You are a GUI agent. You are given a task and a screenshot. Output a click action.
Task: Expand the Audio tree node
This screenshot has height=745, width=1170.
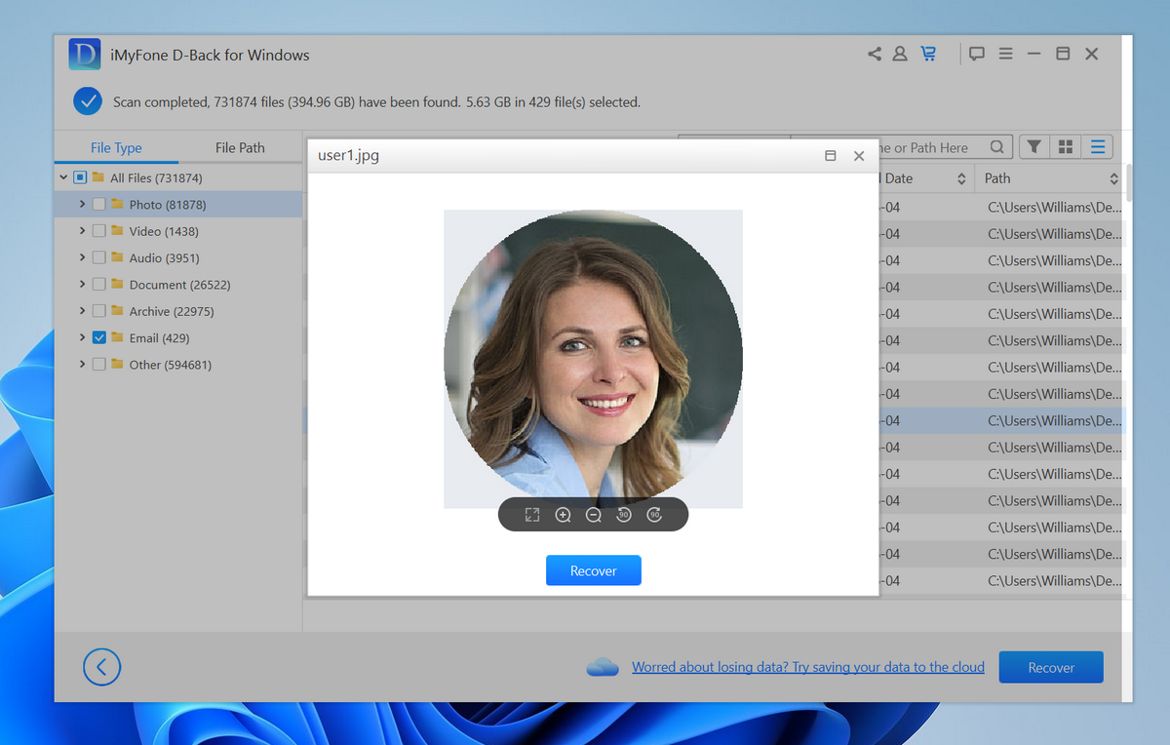tap(82, 257)
